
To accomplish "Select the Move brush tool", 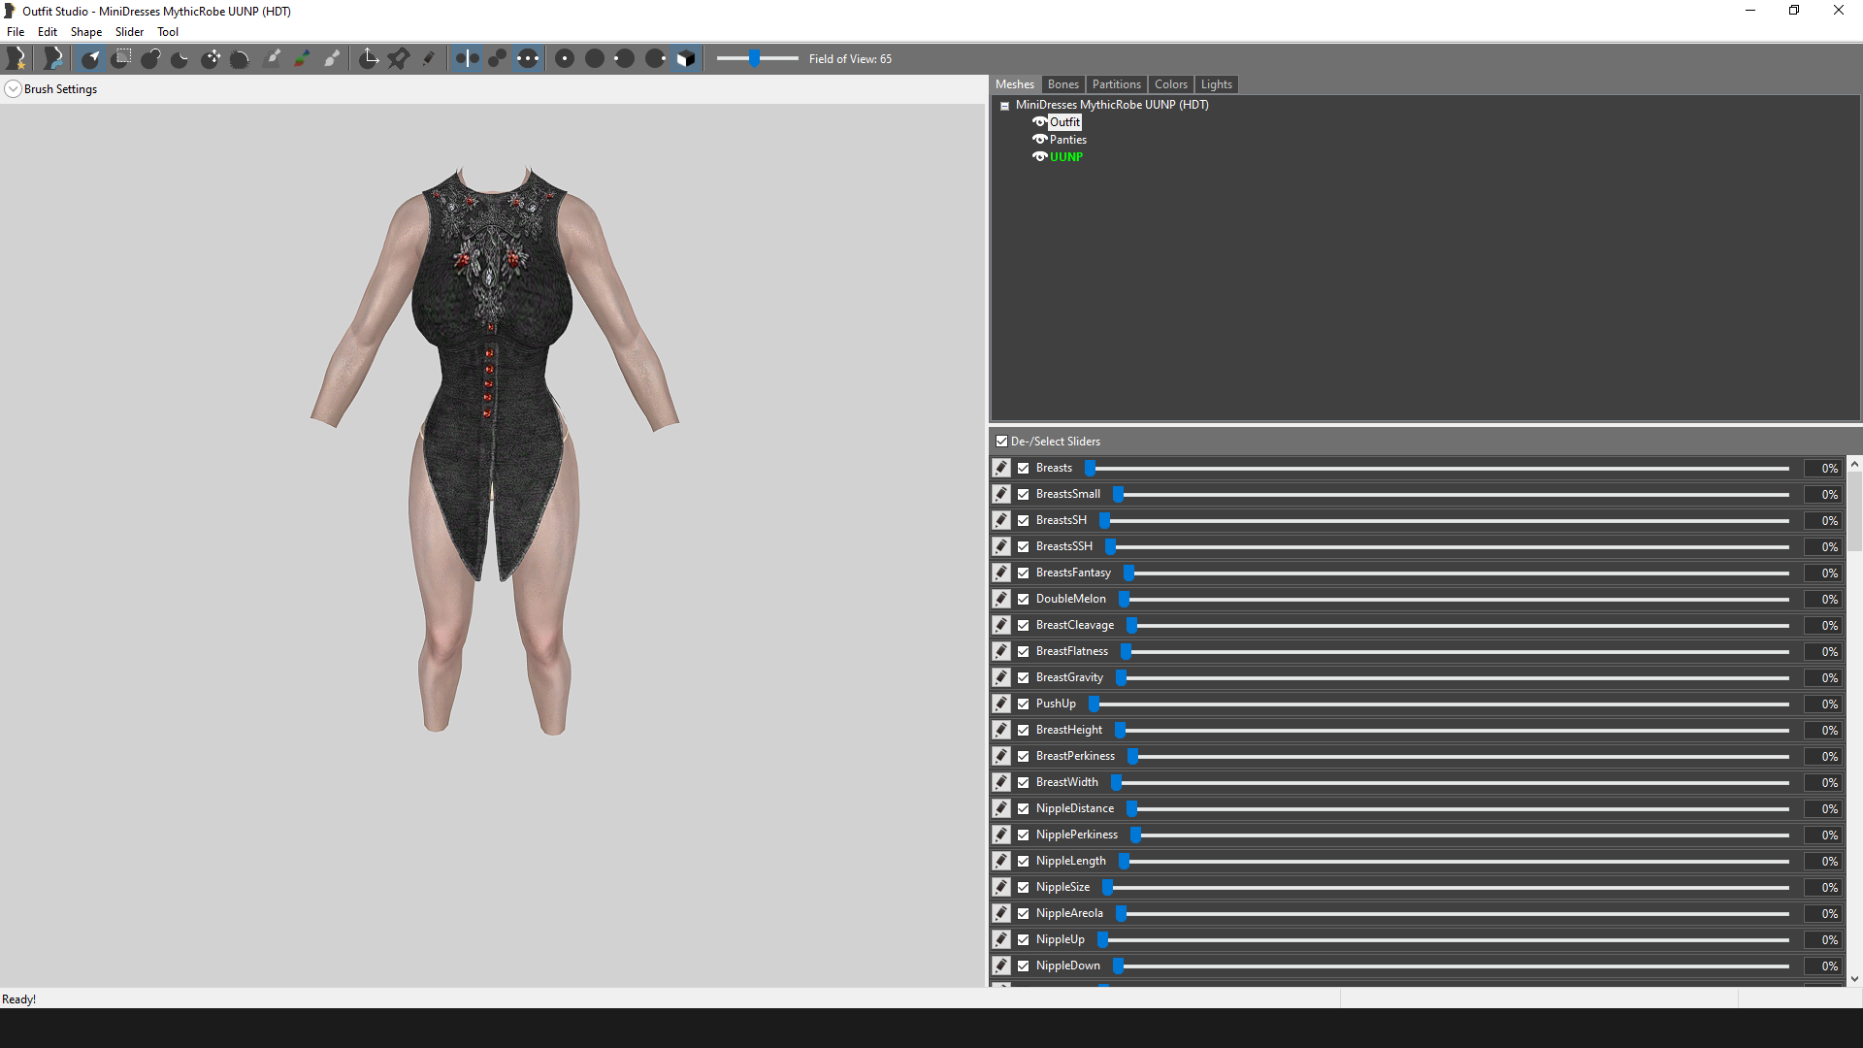I will point(211,59).
